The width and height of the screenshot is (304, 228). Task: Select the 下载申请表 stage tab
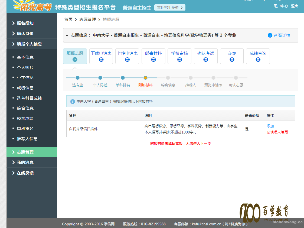pyautogui.click(x=101, y=56)
